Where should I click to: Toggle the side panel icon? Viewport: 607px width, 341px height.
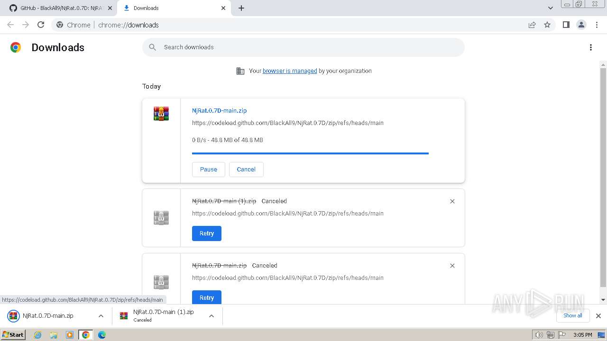point(566,25)
